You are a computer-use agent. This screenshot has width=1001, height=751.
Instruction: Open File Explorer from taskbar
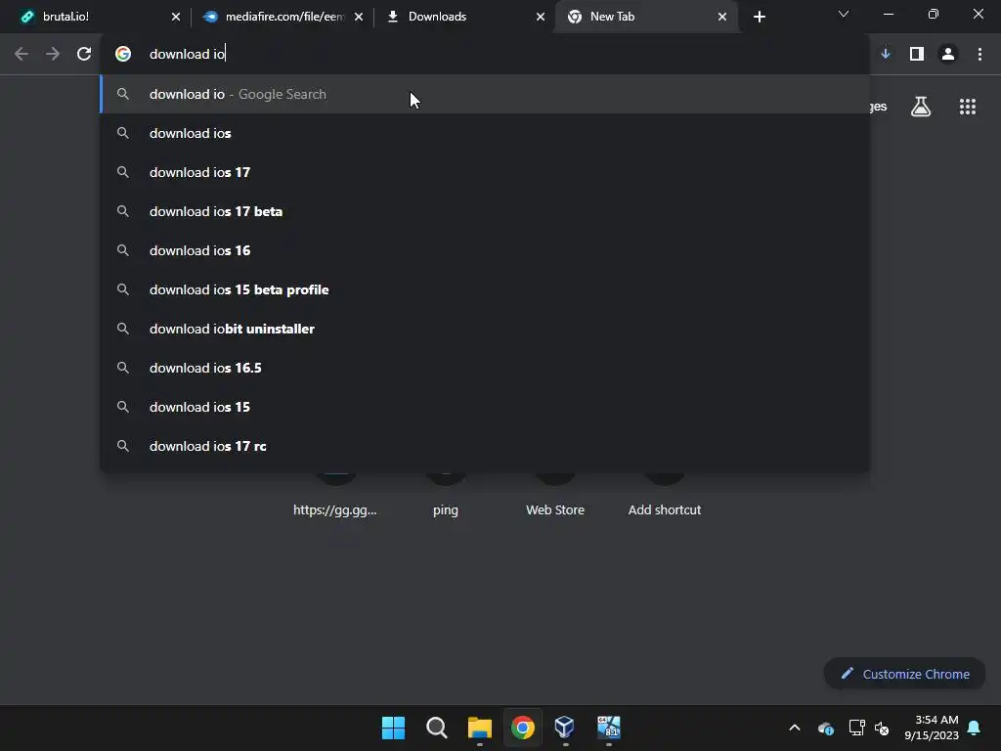tap(479, 728)
